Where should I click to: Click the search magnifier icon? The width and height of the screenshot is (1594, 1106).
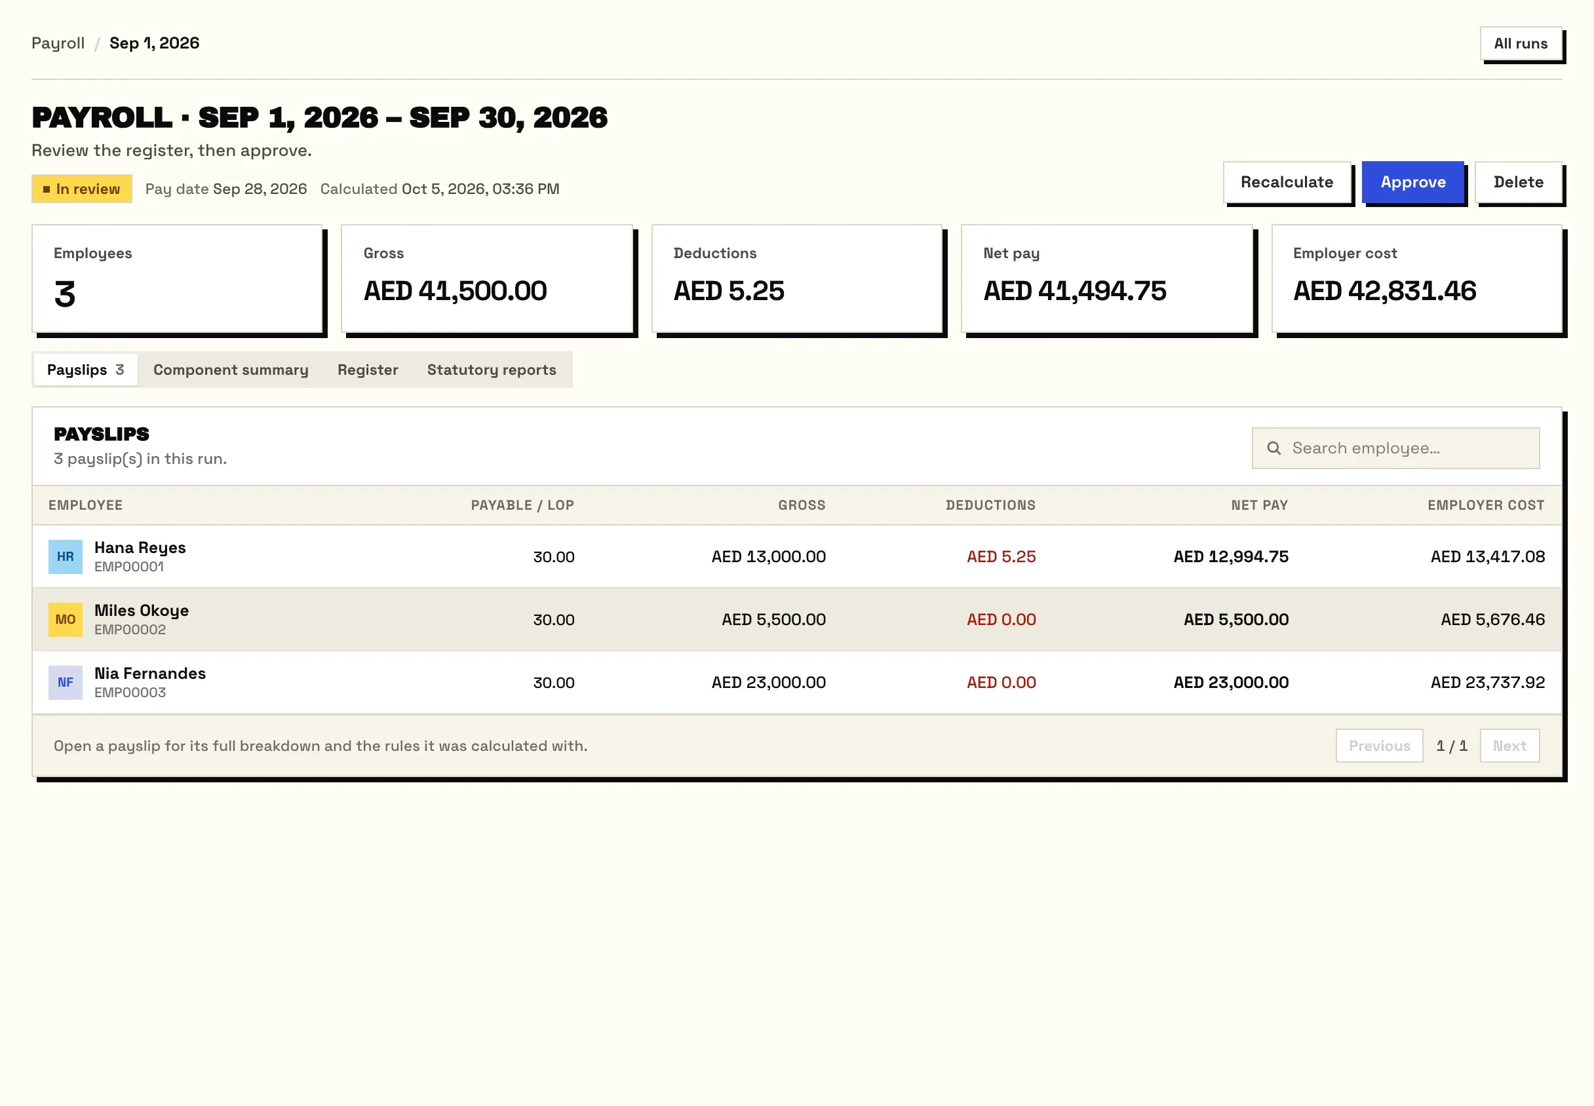[1273, 448]
